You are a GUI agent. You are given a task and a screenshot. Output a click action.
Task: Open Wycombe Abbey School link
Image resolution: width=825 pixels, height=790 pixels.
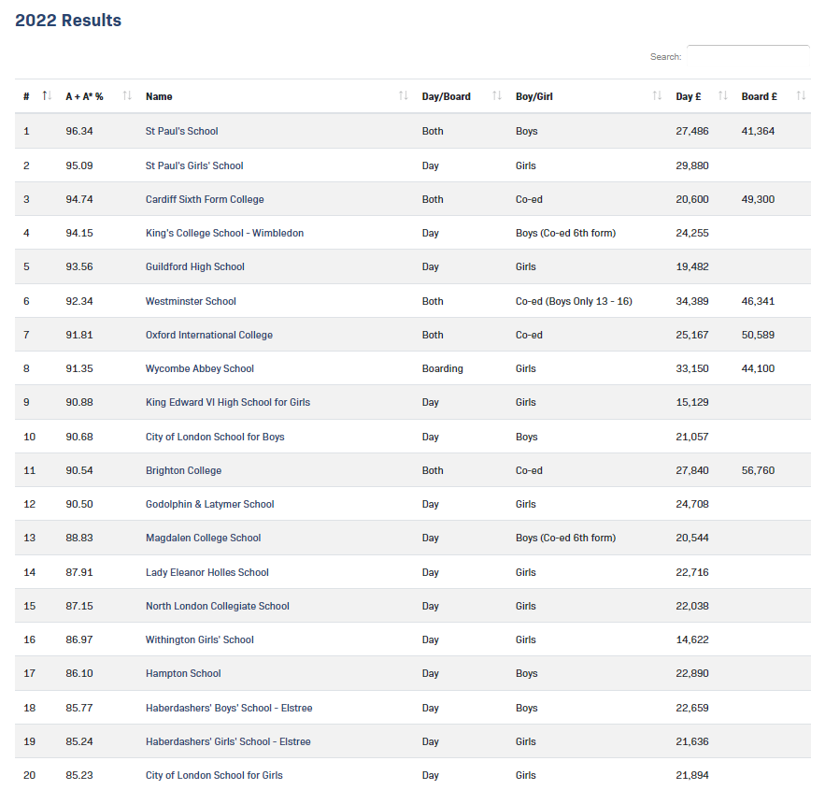tap(199, 369)
